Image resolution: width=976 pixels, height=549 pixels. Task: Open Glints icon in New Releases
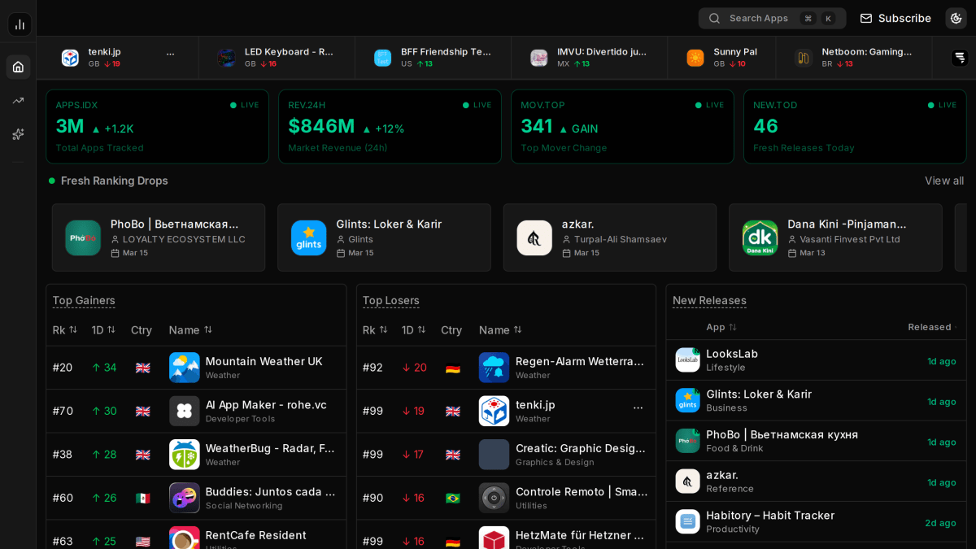688,400
